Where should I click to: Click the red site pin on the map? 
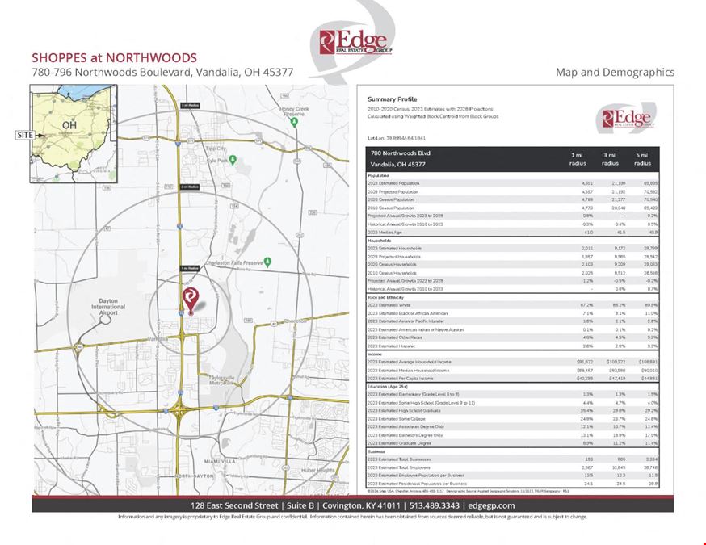coord(191,300)
